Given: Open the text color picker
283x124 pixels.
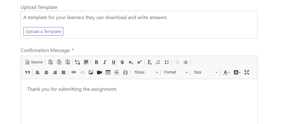Looking at the screenshot, I should click(x=227, y=72).
